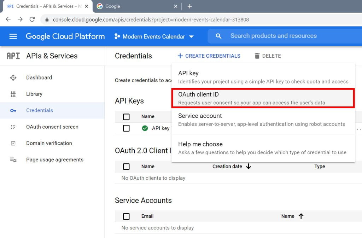The image size is (362, 238).
Task: Click the Credentials key icon in sidebar
Action: click(13, 110)
